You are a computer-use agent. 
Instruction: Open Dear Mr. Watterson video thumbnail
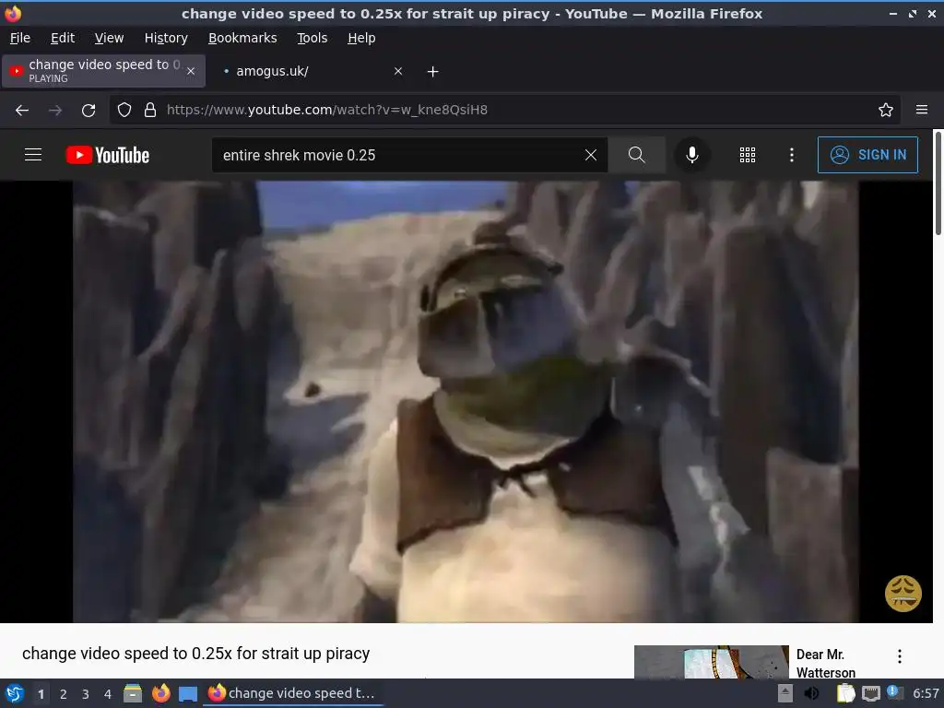pos(711,662)
